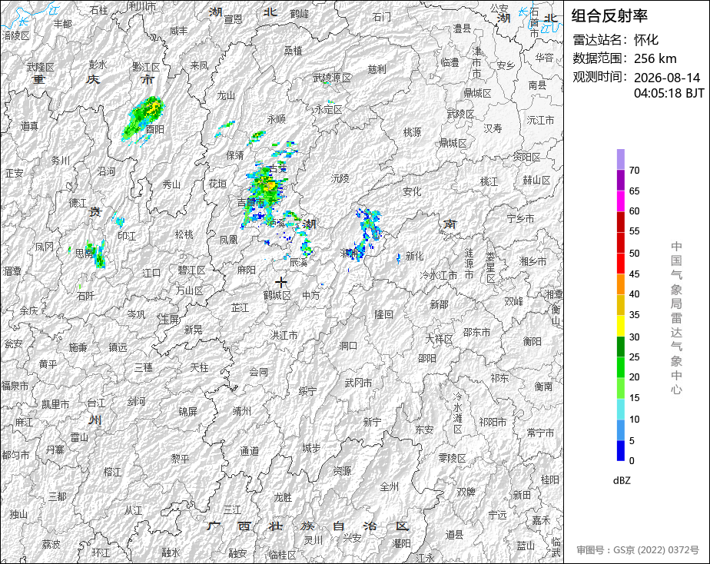Click the 审图号 GS京 (2022) 0372号 text
710x564 pixels.
[638, 550]
